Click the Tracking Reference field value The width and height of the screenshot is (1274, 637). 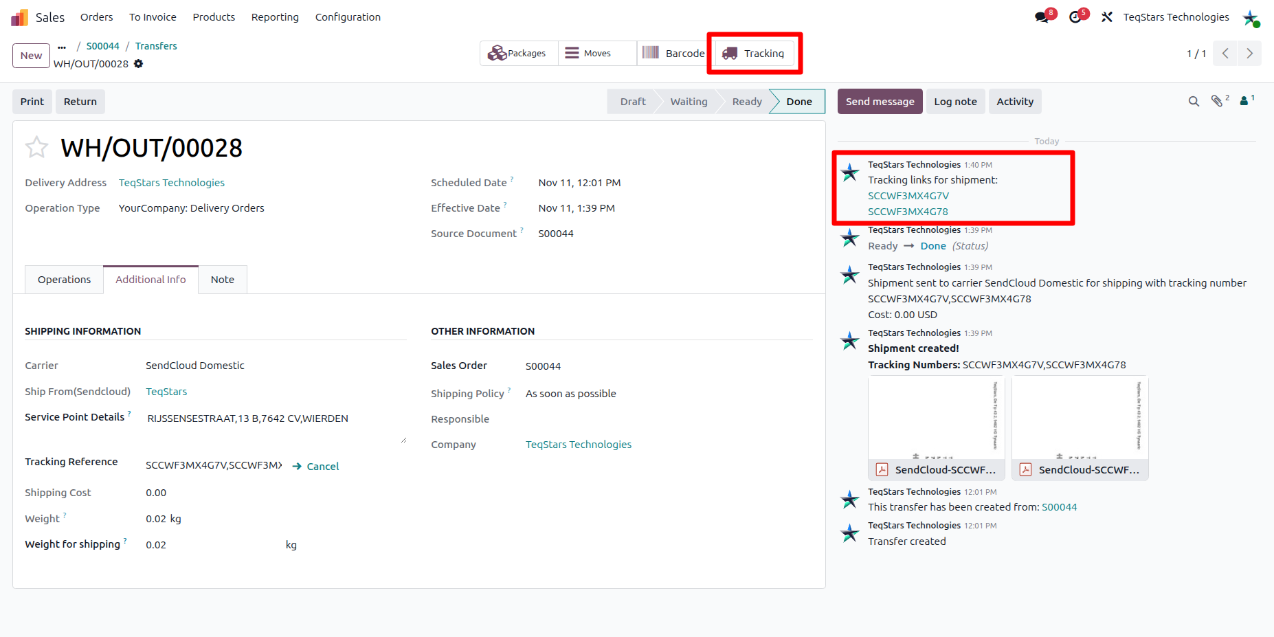coord(214,465)
